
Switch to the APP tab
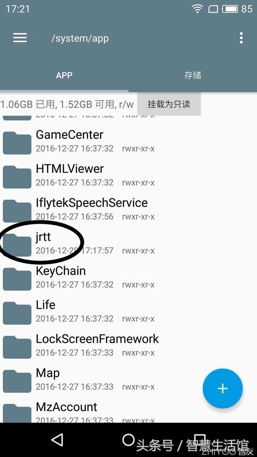point(64,75)
